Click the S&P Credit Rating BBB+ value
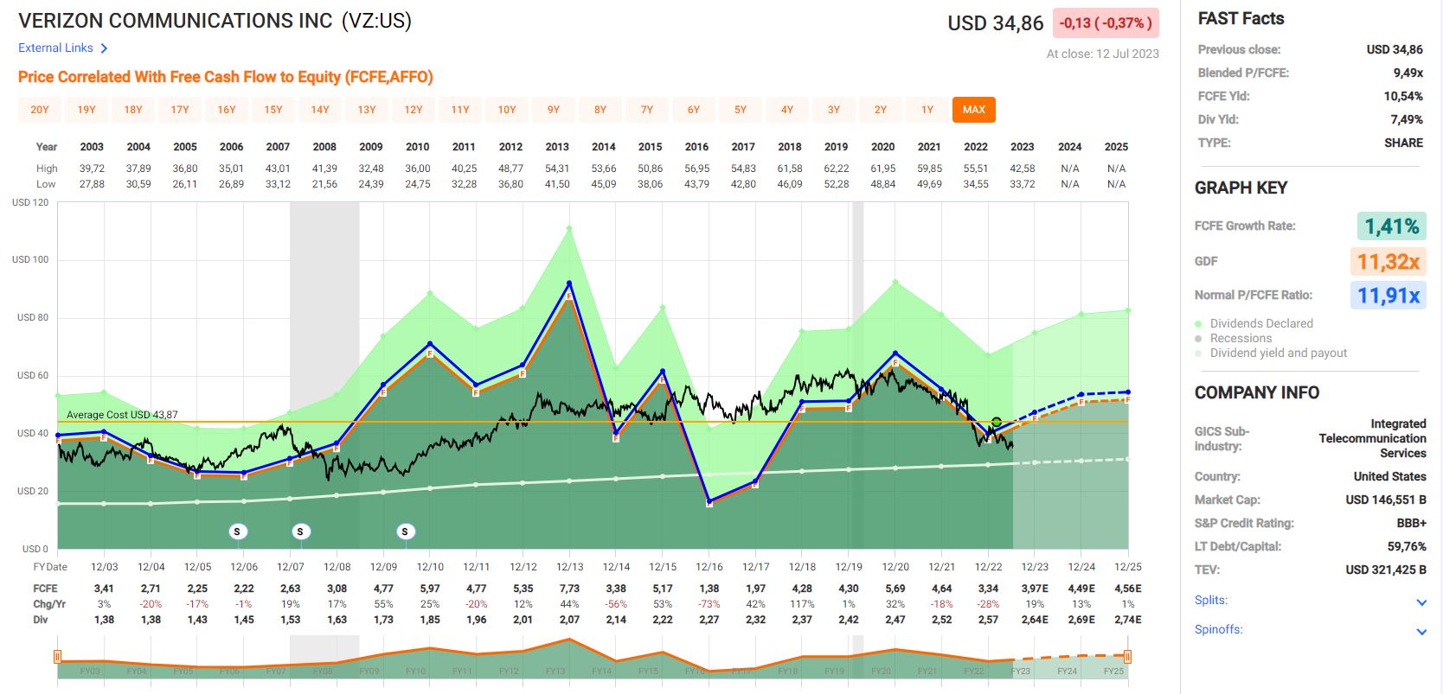The image size is (1443, 694). (x=1411, y=523)
